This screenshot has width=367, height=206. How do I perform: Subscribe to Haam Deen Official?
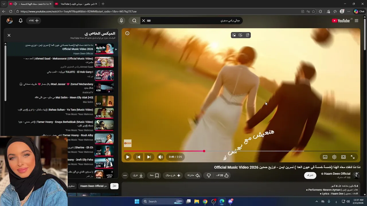tap(310, 175)
